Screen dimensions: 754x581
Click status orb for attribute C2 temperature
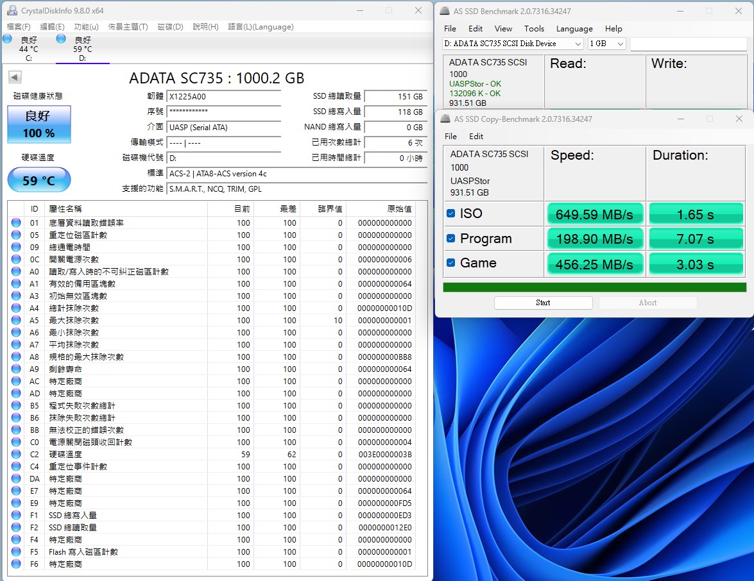(16, 454)
